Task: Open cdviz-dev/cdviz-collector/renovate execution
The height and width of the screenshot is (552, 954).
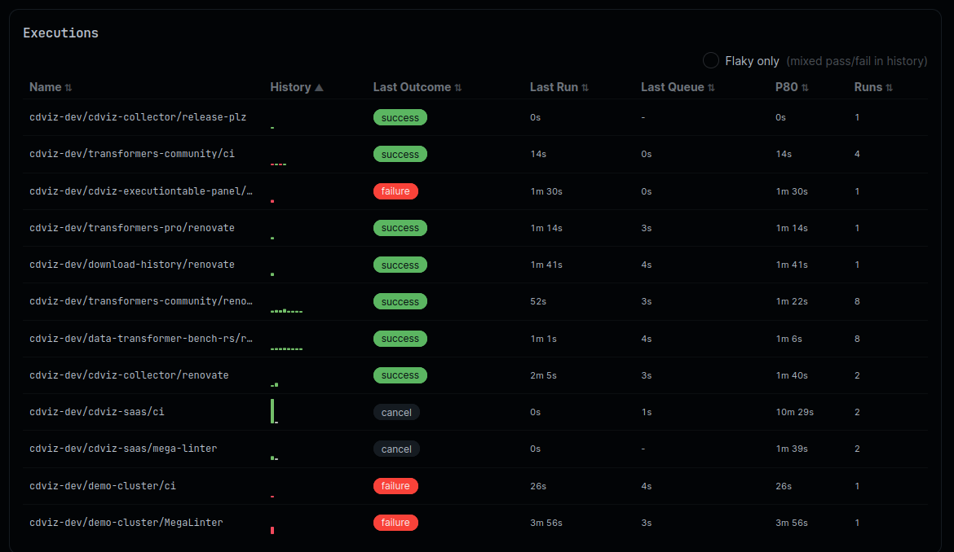Action: [129, 375]
